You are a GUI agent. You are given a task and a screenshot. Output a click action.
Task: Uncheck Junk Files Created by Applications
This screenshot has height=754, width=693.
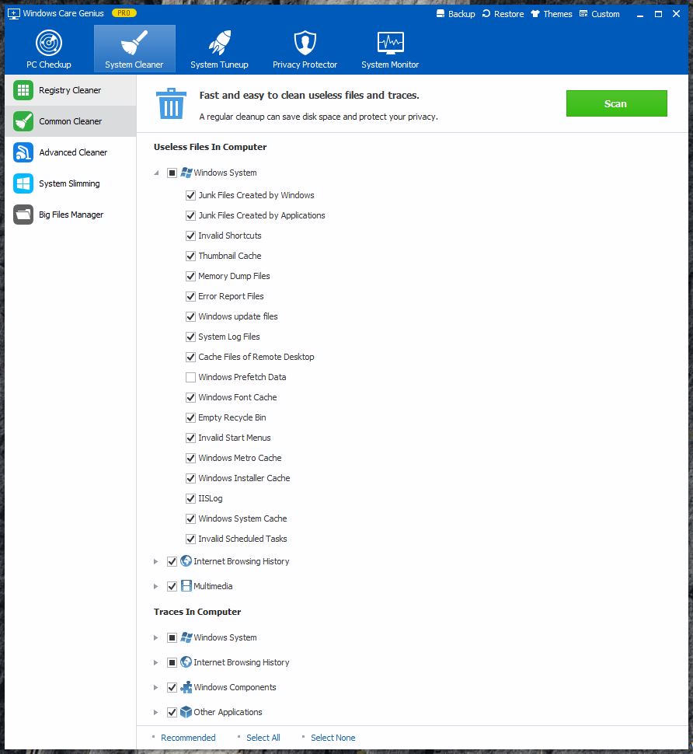coord(191,215)
